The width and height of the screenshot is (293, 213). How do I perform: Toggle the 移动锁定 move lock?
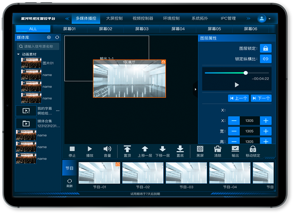[x=252, y=149]
